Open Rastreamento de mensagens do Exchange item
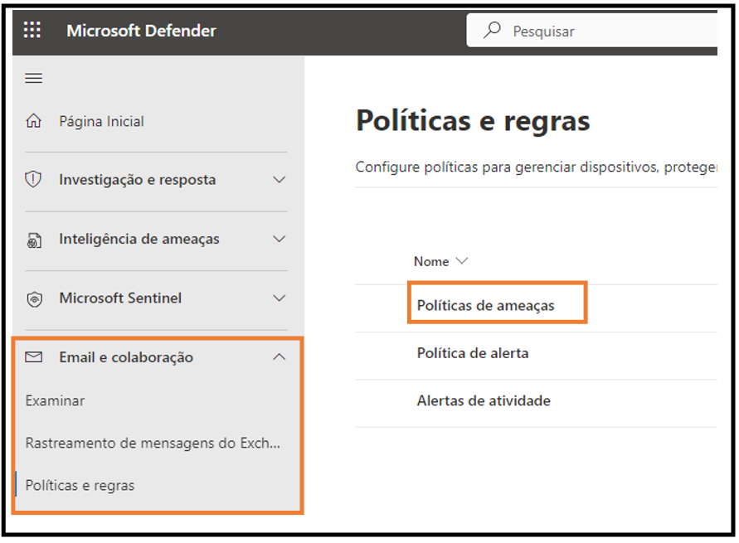Viewport: 739px width, 543px height. [x=153, y=444]
